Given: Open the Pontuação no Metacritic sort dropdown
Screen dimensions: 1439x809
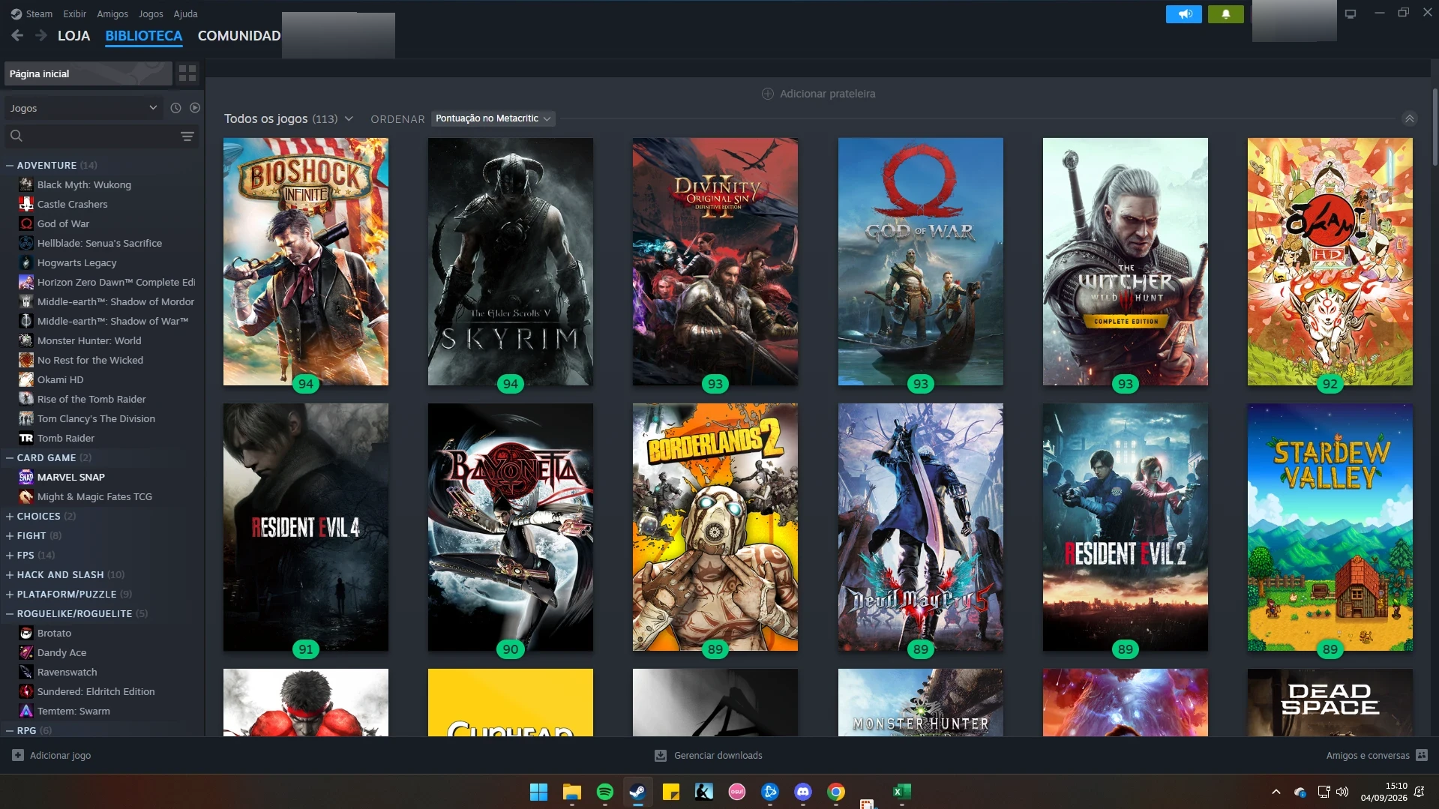Looking at the screenshot, I should (x=493, y=118).
